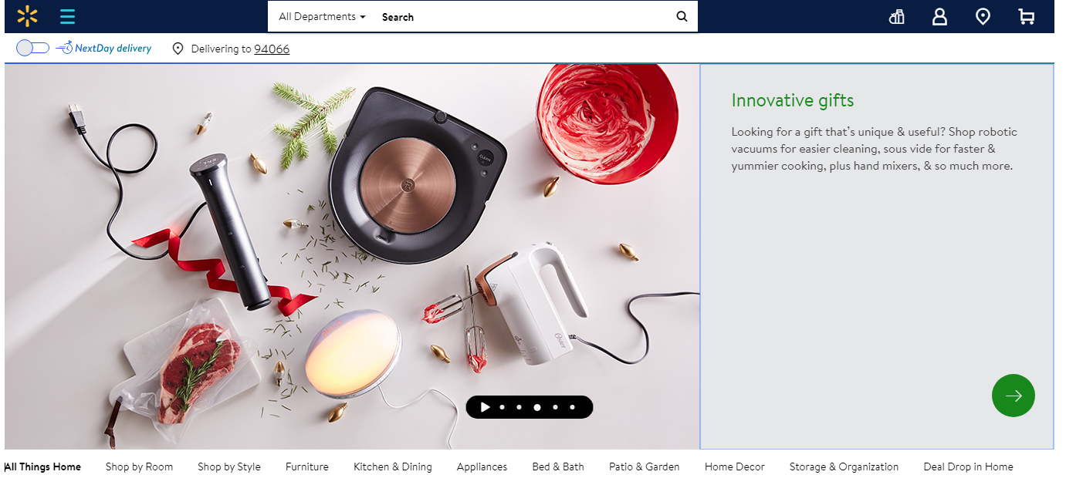1066x485 pixels.
Task: Open the Patio & Garden tab
Action: (645, 466)
